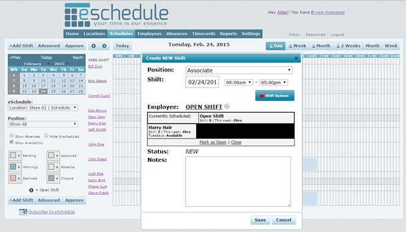Screen dimensions: 406x232
Task: Click the Today button in toolbar
Action: coord(122,46)
